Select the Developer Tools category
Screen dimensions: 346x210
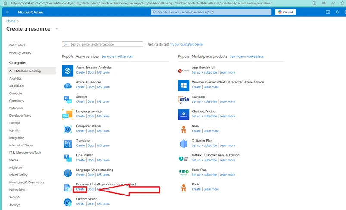pyautogui.click(x=20, y=115)
